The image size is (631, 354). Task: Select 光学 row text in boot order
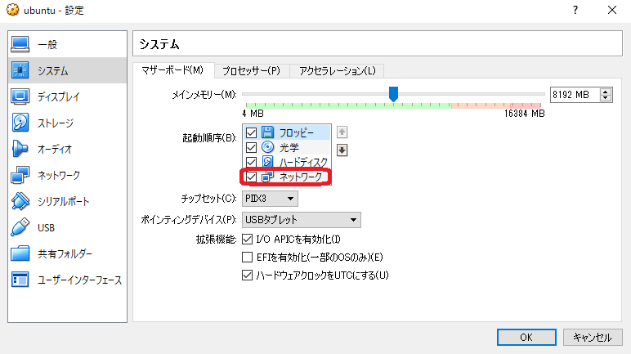[x=289, y=147]
